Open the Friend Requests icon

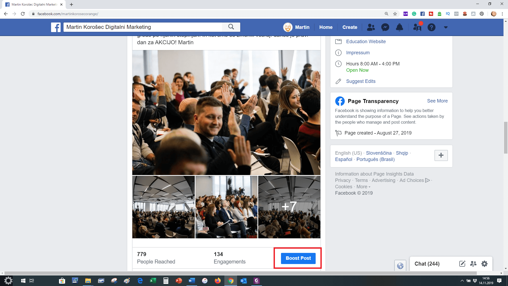click(x=371, y=27)
